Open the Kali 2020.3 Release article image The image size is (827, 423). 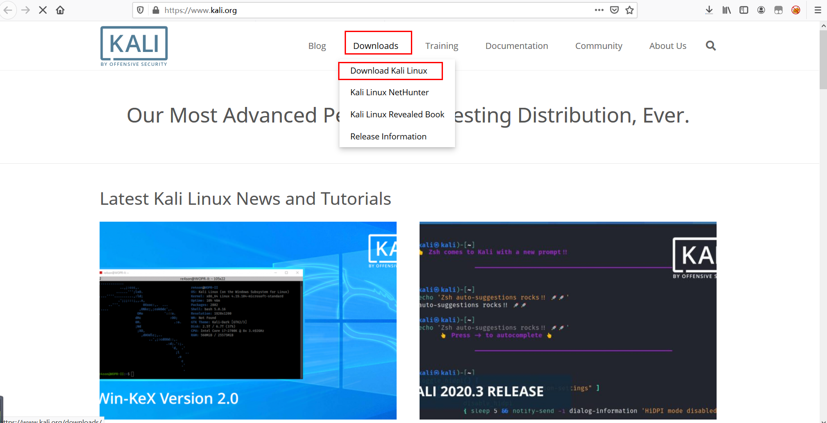(x=568, y=320)
